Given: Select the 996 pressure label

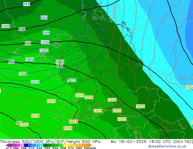Looking at the screenshot, I should pyautogui.click(x=44, y=17).
